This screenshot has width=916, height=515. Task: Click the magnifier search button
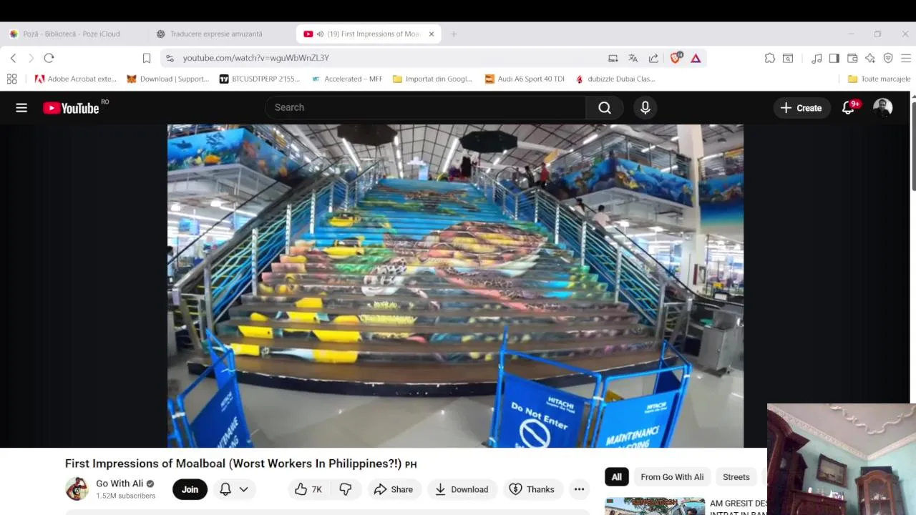pos(605,108)
